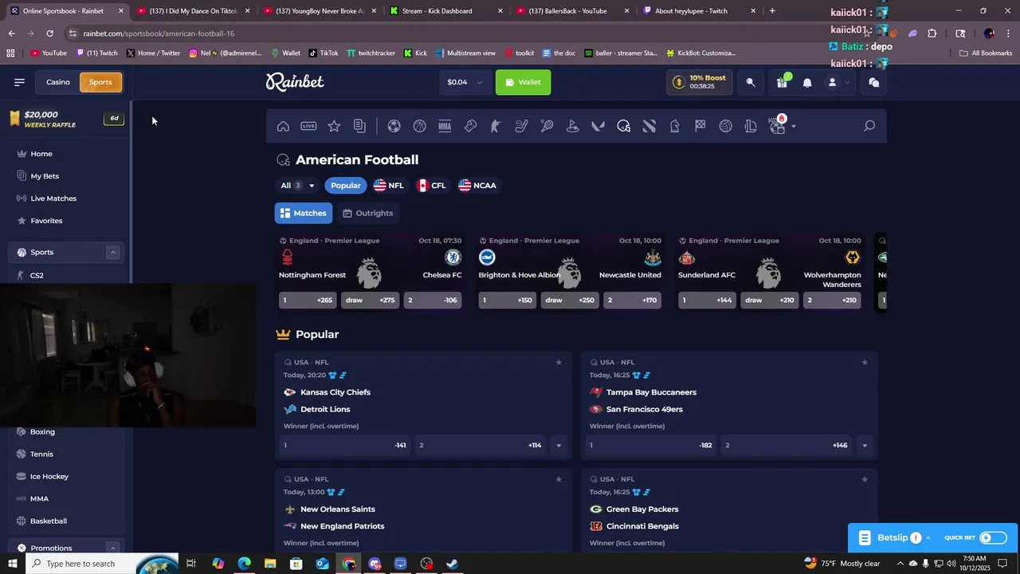Favorite the Saints vs Patriots match

pos(559,479)
